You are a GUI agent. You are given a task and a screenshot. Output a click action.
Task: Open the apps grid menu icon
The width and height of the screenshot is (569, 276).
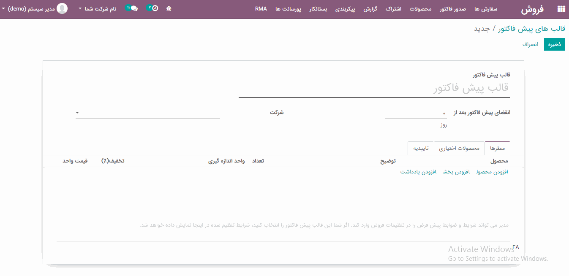point(561,9)
